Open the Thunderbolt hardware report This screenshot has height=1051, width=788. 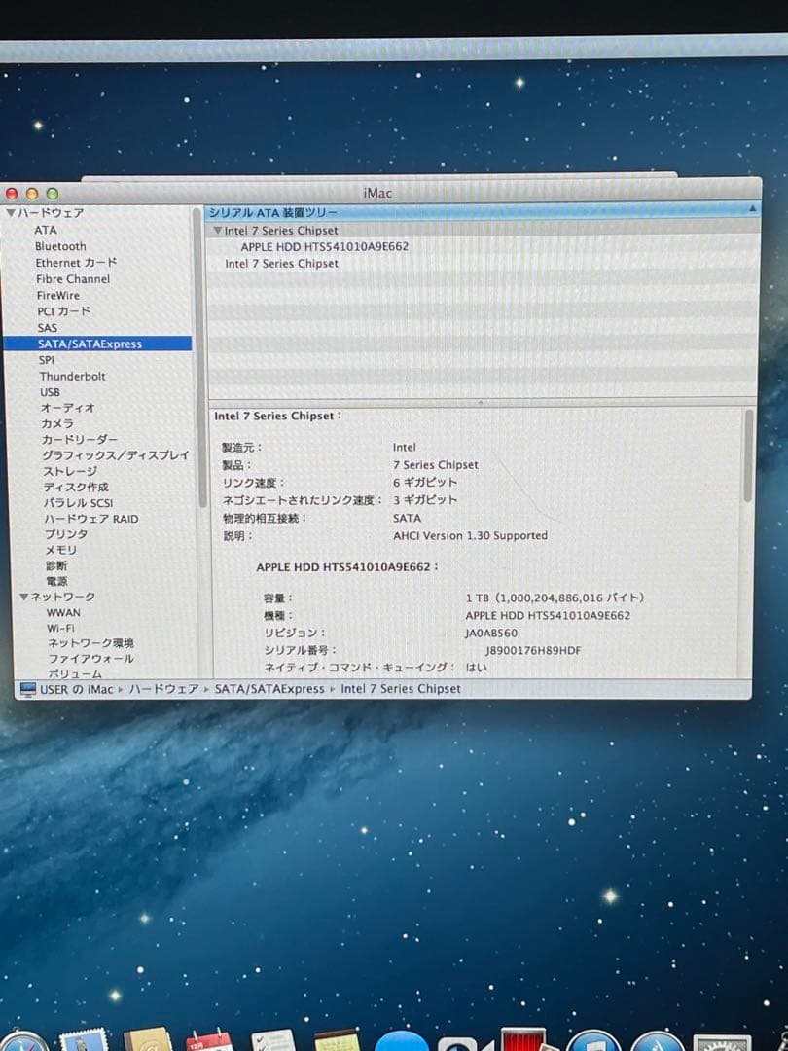[72, 376]
